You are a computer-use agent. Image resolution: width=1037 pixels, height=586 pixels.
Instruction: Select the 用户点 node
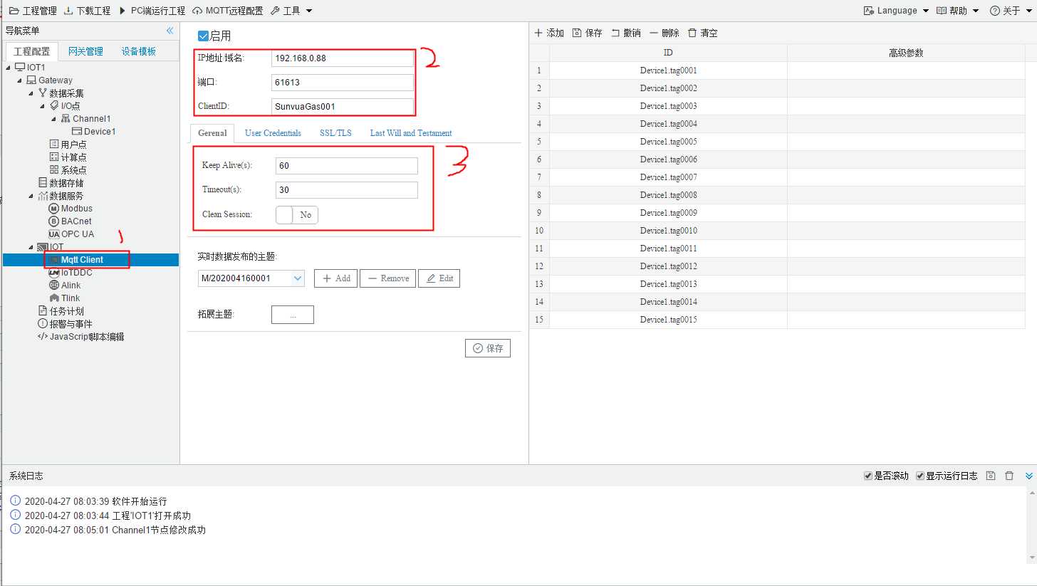pyautogui.click(x=68, y=145)
